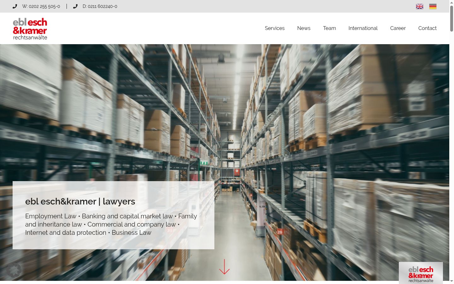Click the heading 'ebl esch&kramer | lawyers'
This screenshot has height=284, width=454.
(x=80, y=201)
